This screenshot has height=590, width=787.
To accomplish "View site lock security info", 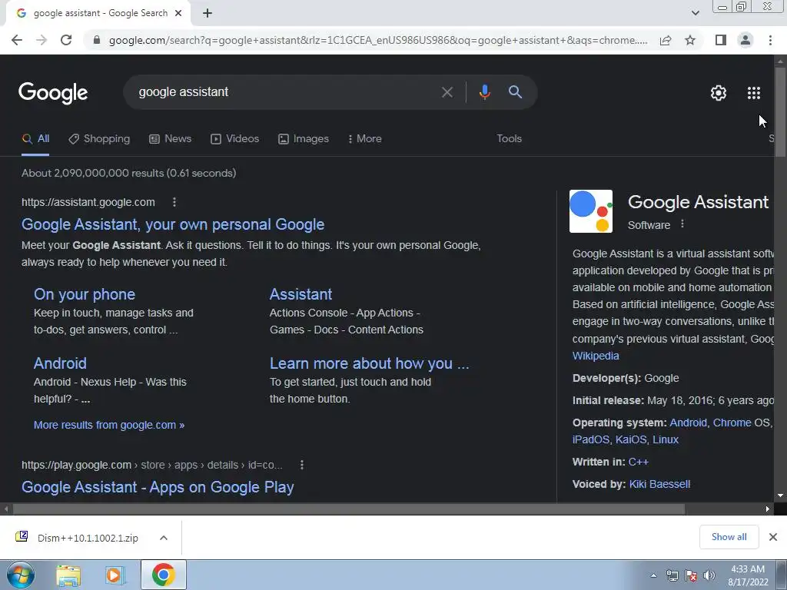I will click(x=97, y=40).
